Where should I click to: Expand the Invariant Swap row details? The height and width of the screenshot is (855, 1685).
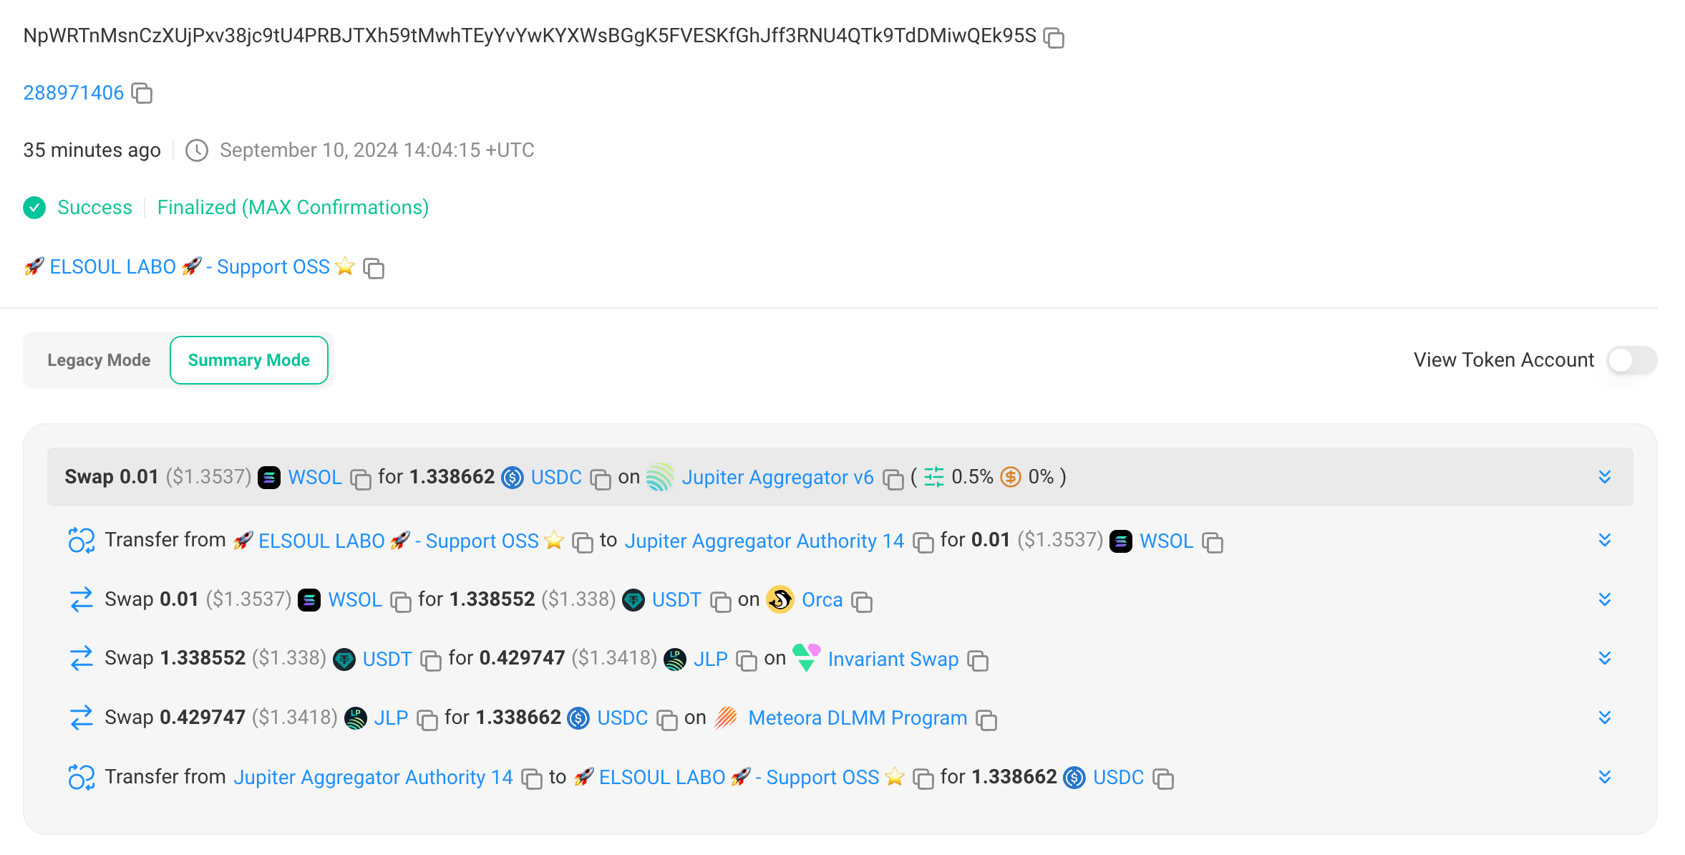[x=1605, y=658]
